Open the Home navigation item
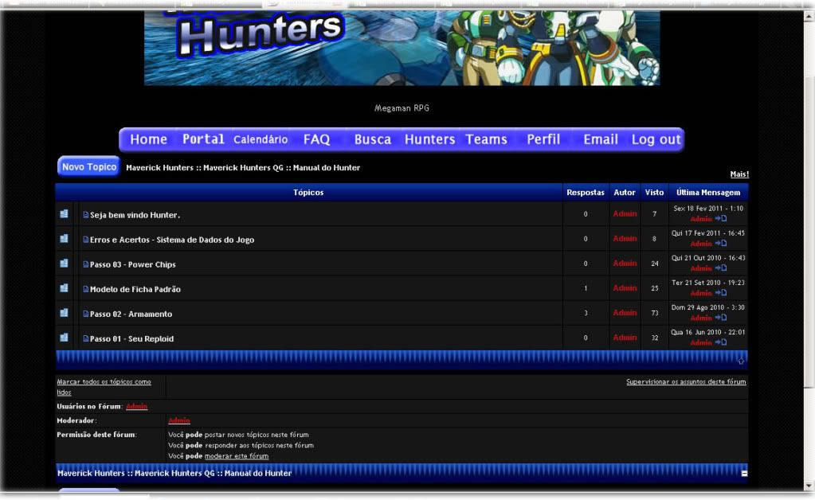This screenshot has height=500, width=815. coord(149,139)
